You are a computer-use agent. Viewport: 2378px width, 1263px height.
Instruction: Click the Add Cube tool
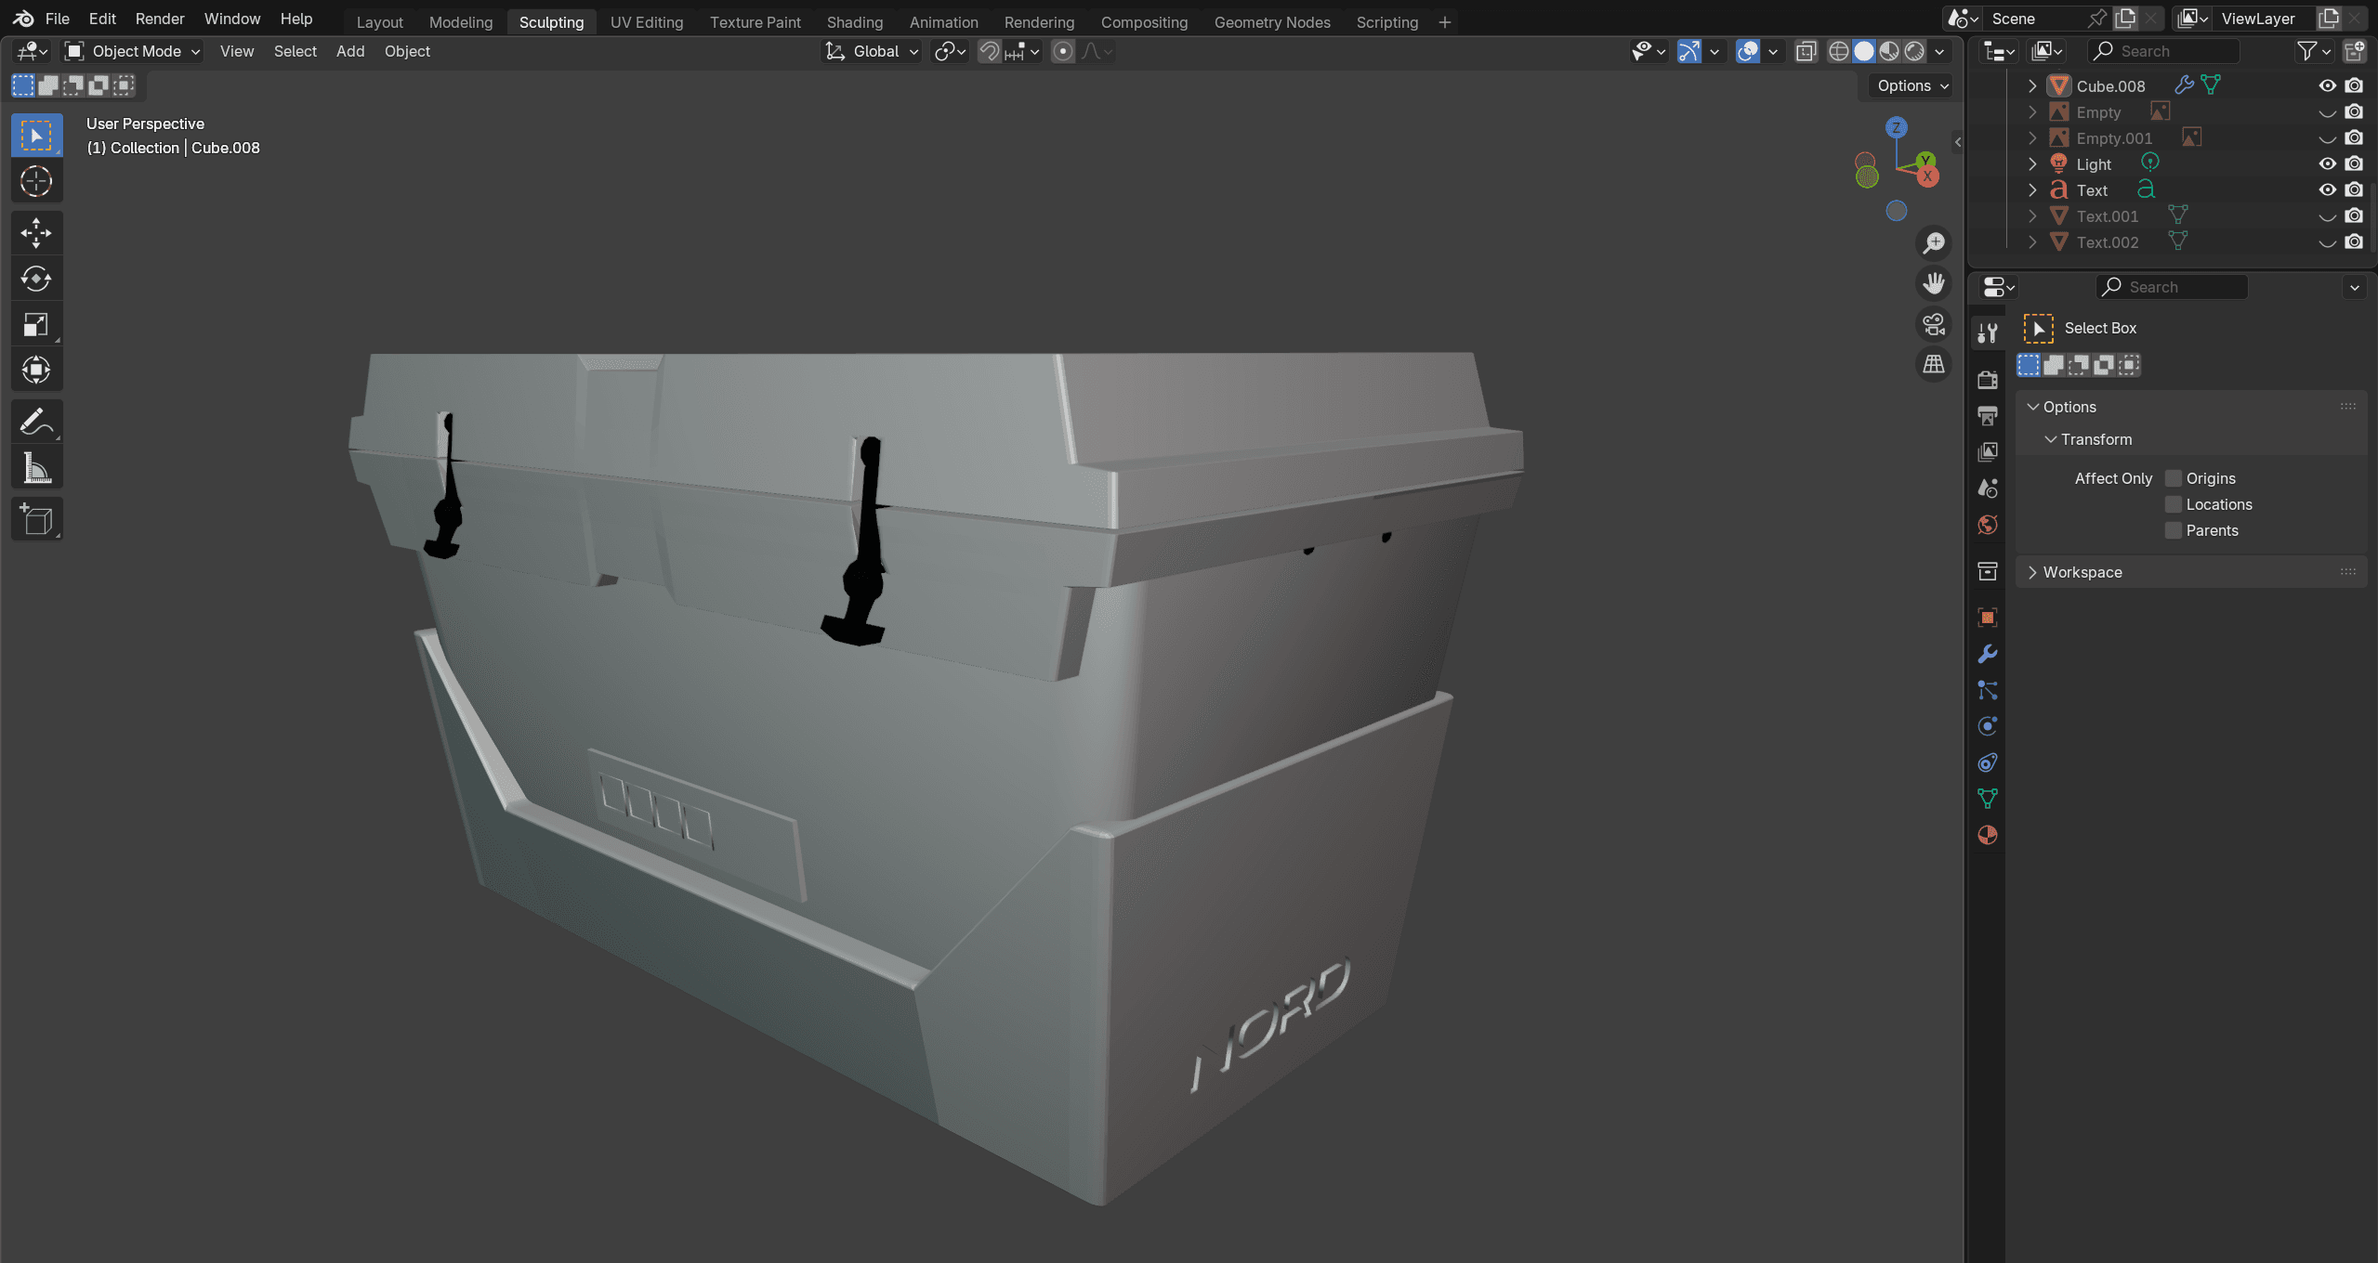click(36, 520)
